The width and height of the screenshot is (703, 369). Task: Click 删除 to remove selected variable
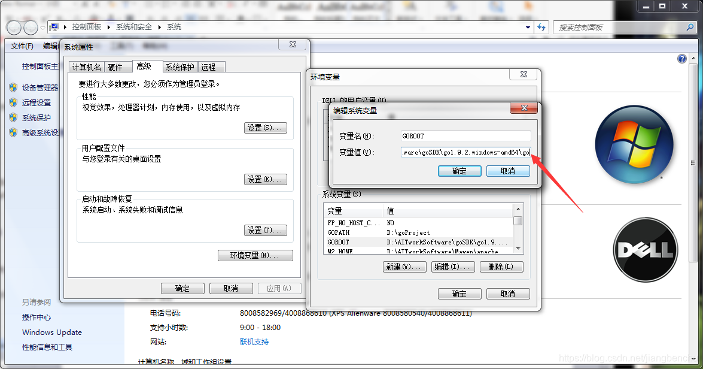click(x=501, y=267)
